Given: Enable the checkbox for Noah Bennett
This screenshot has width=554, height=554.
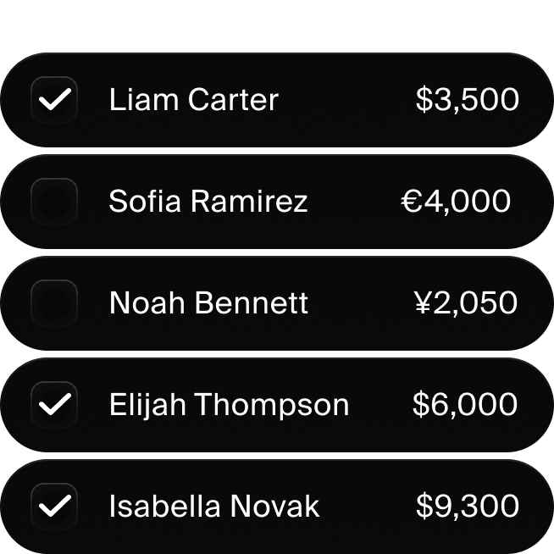Looking at the screenshot, I should tap(54, 303).
